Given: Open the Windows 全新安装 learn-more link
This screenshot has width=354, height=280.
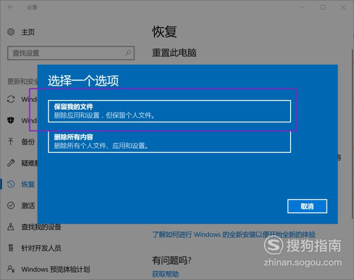Looking at the screenshot, I should (234, 234).
